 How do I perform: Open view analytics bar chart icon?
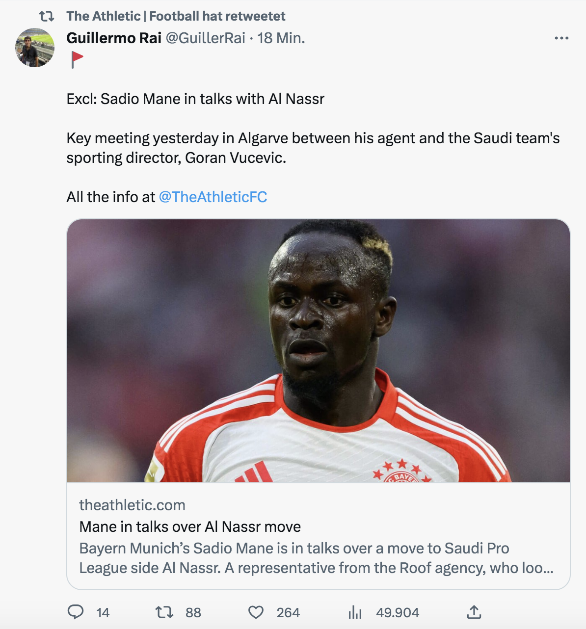click(355, 612)
